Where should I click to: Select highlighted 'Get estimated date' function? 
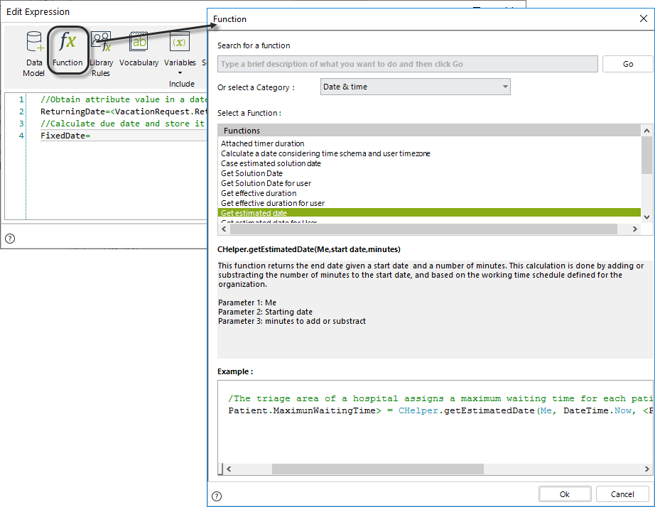tap(429, 213)
